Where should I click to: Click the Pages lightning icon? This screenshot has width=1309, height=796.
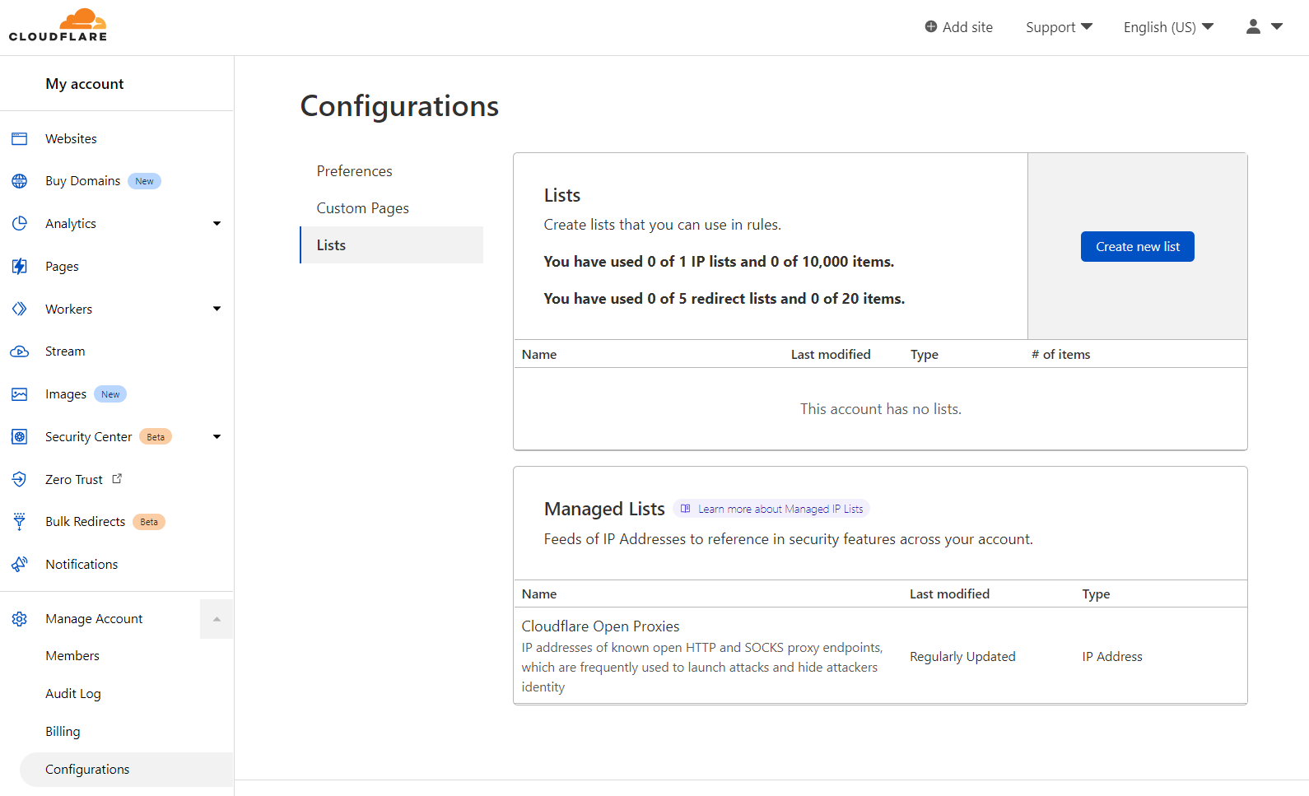pos(20,267)
